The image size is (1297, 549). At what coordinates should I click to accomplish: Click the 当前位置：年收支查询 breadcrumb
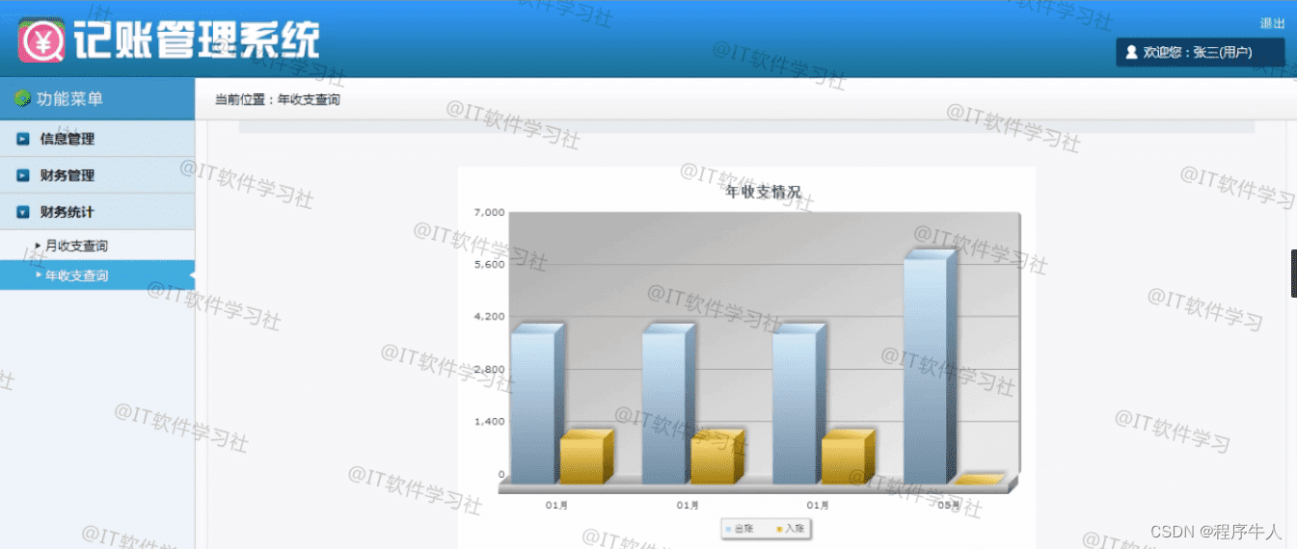[x=277, y=99]
